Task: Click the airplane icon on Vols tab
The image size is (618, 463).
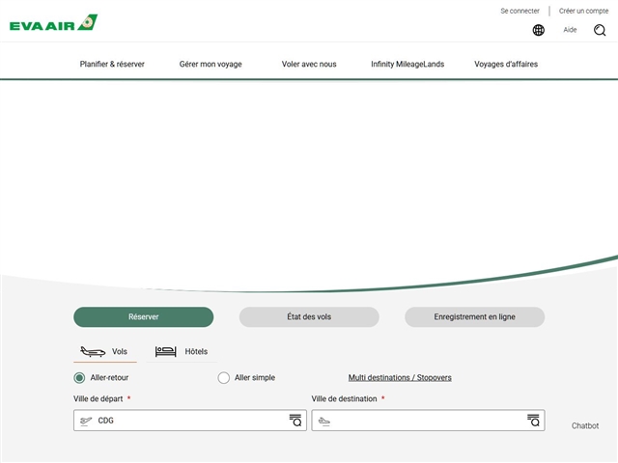Action: coord(93,351)
